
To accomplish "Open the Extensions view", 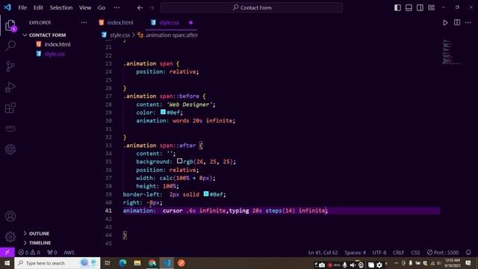I will click(10, 108).
